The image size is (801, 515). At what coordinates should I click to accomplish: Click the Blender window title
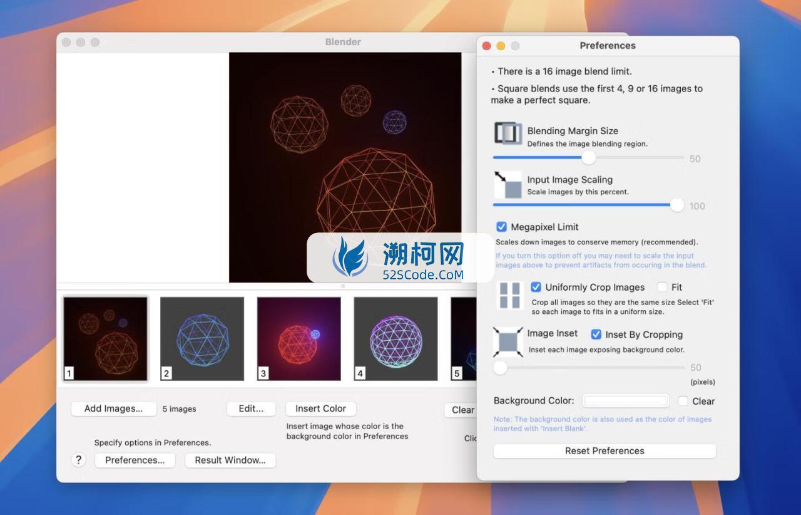(x=343, y=42)
